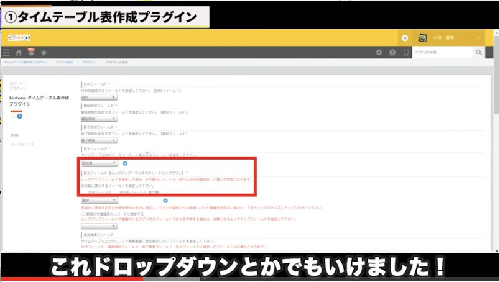Open the 終了時刻 field dropdown
The image size is (500, 282).
pos(99,140)
